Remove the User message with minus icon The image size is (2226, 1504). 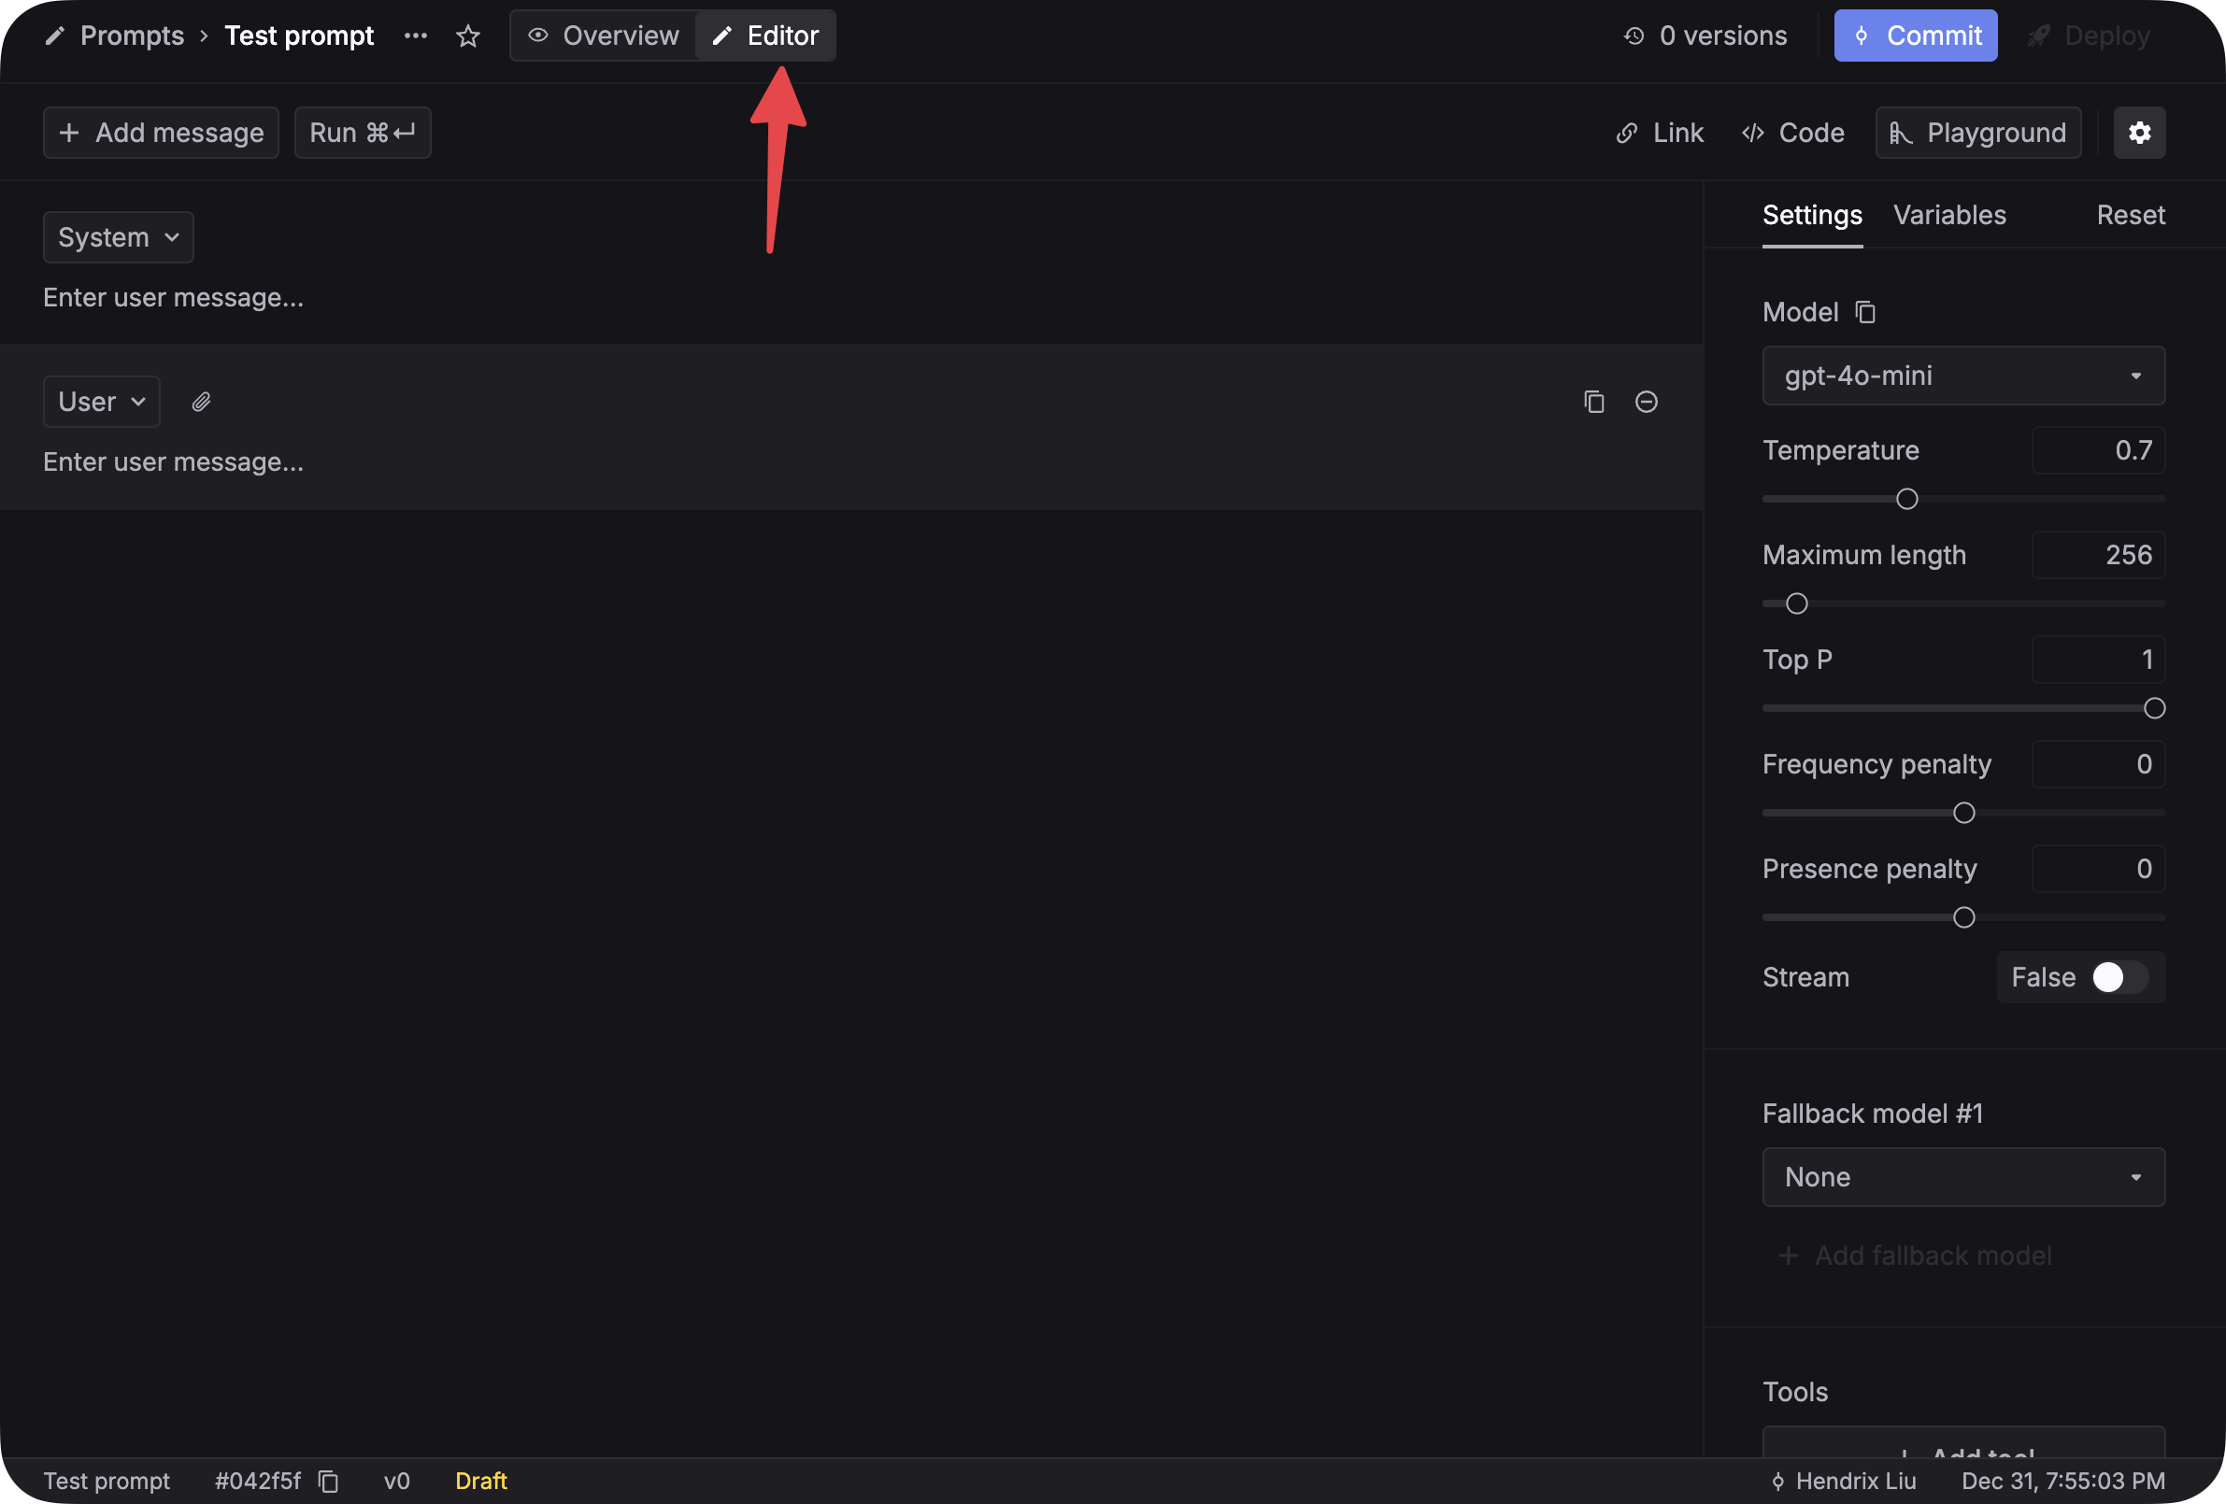pos(1646,401)
